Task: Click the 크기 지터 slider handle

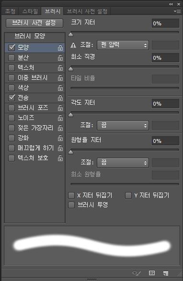Action: coord(71,34)
